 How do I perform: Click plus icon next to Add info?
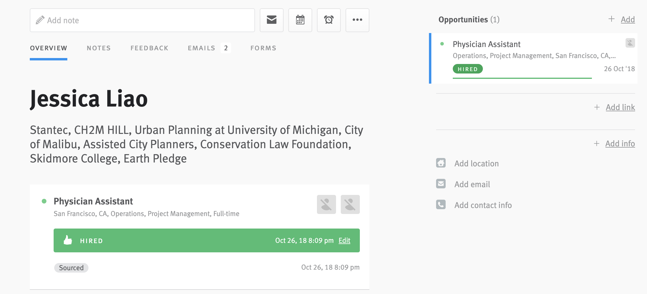click(597, 144)
